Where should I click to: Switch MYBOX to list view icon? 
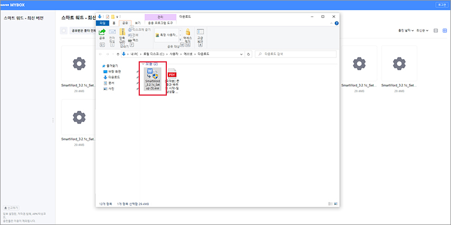coord(436,30)
